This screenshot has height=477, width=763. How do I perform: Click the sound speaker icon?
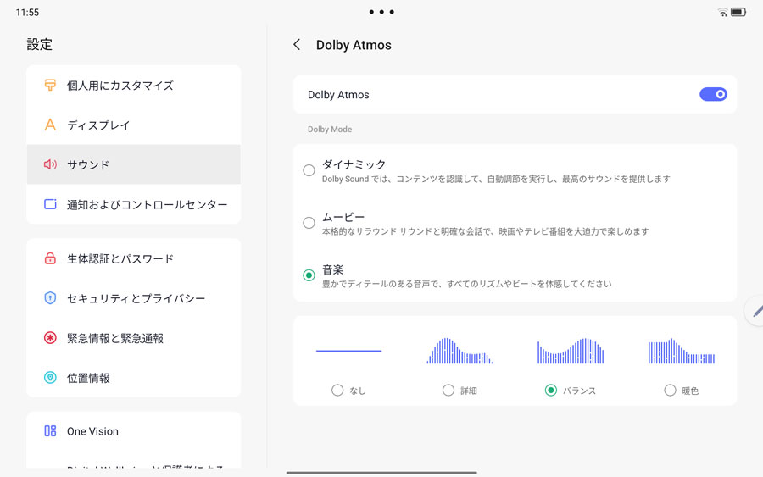pos(50,164)
